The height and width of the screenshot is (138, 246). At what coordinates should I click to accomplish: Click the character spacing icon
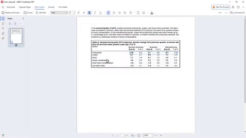coord(143,13)
